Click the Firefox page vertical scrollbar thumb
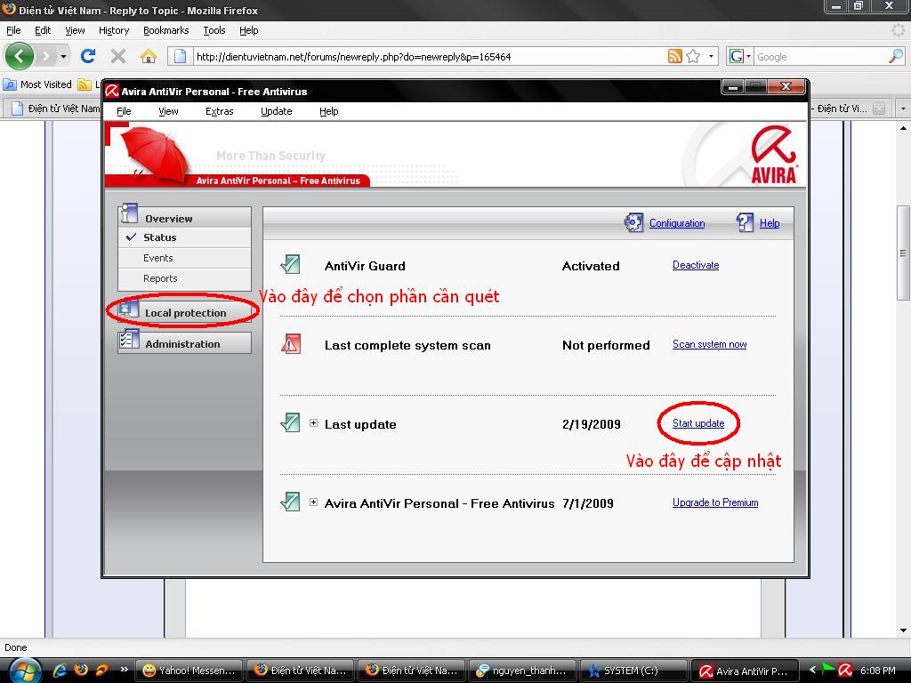This screenshot has height=683, width=911. coord(902,253)
